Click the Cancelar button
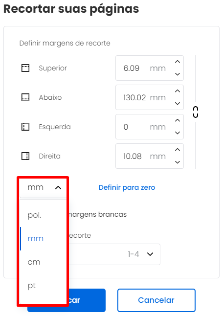Image resolution: width=222 pixels, height=316 pixels. (156, 300)
